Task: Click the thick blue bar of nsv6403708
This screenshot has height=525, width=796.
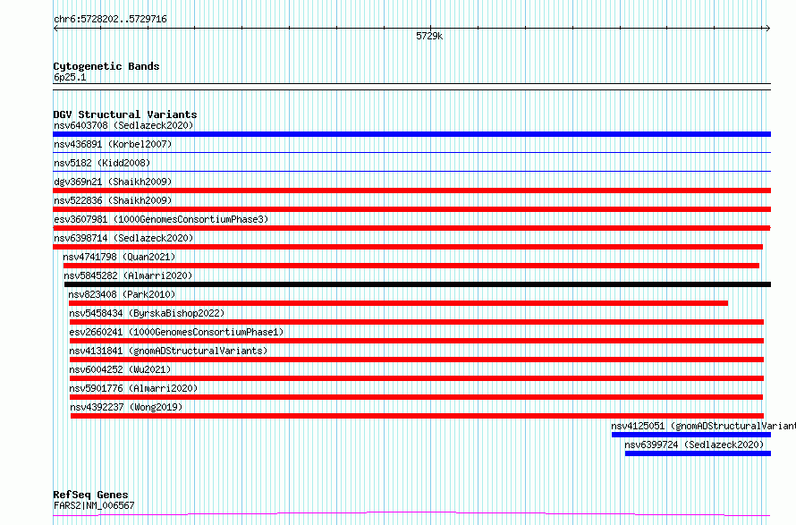Action: 411,134
